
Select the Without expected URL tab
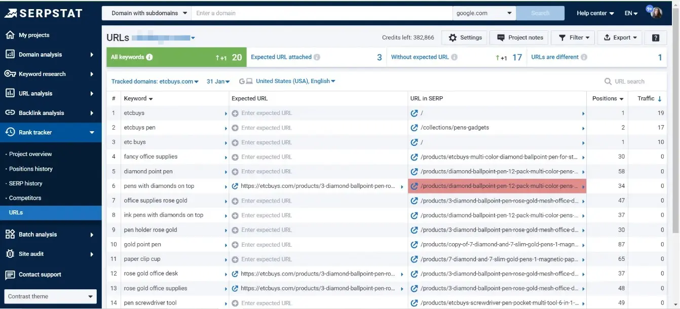pyautogui.click(x=457, y=57)
